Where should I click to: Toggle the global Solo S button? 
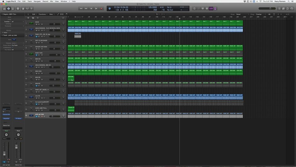[38, 18]
